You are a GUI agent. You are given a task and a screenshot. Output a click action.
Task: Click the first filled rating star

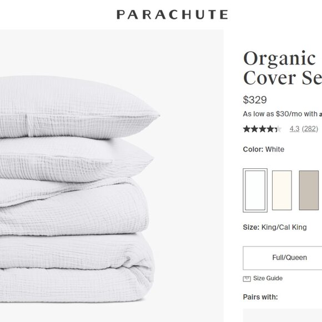click(246, 129)
